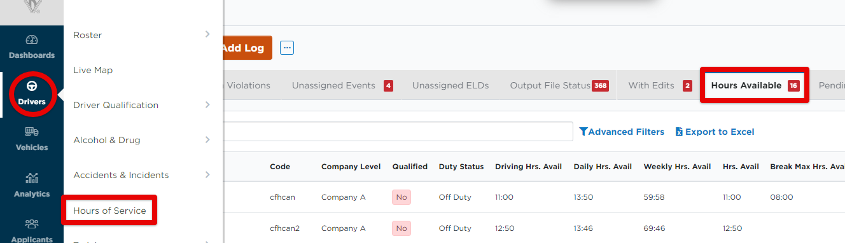Screen dimensions: 845x243
Task: Open the Analytics chart icon
Action: click(x=32, y=179)
